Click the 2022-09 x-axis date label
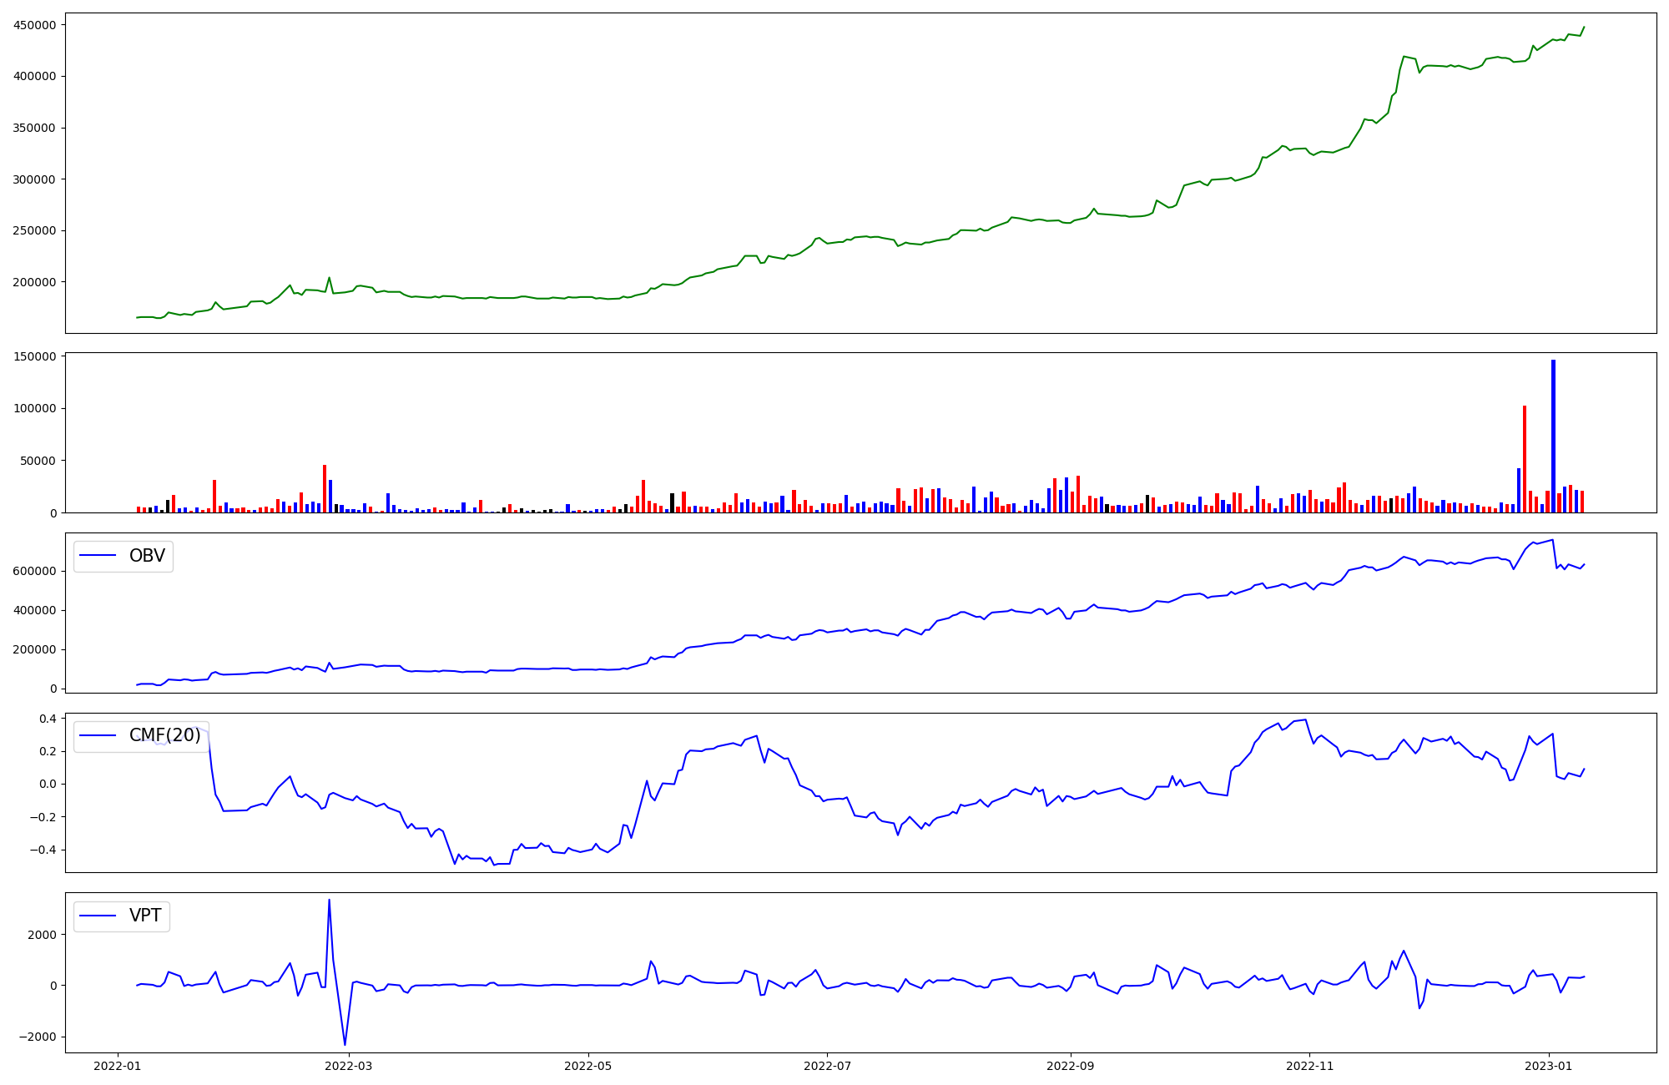Screen dimensions: 1669x1085 (x=1070, y=1066)
